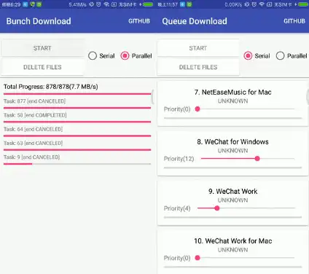Select Serial mode in Bunch Download
This screenshot has width=309, height=274.
101,56
